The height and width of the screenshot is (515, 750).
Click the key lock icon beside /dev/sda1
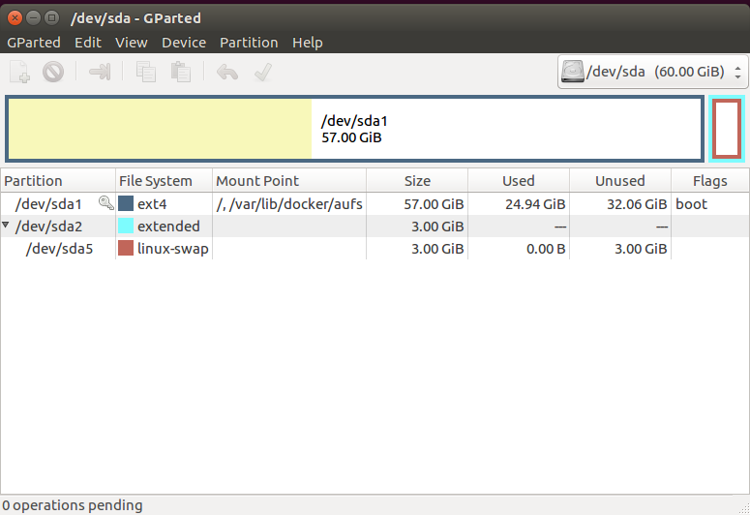pyautogui.click(x=105, y=203)
